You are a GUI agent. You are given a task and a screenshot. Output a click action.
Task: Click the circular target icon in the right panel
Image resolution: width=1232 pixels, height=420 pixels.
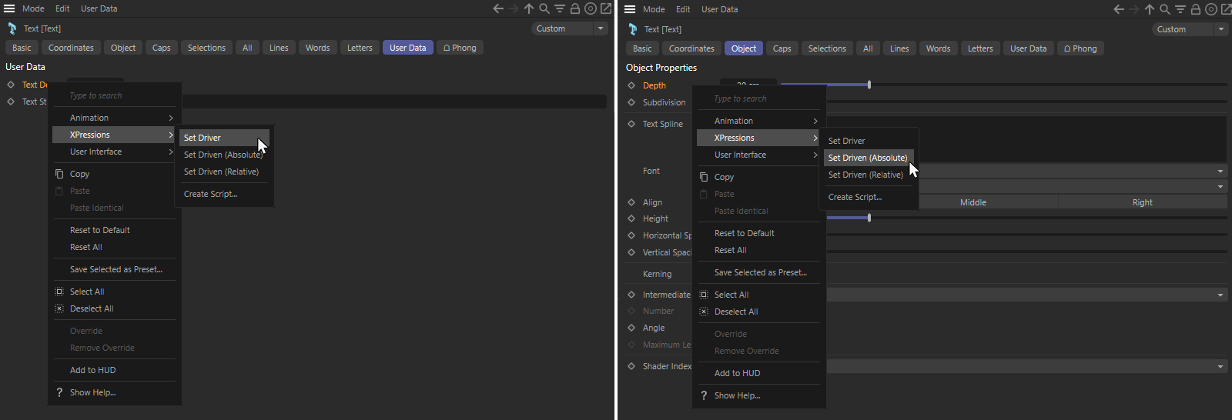1211,9
